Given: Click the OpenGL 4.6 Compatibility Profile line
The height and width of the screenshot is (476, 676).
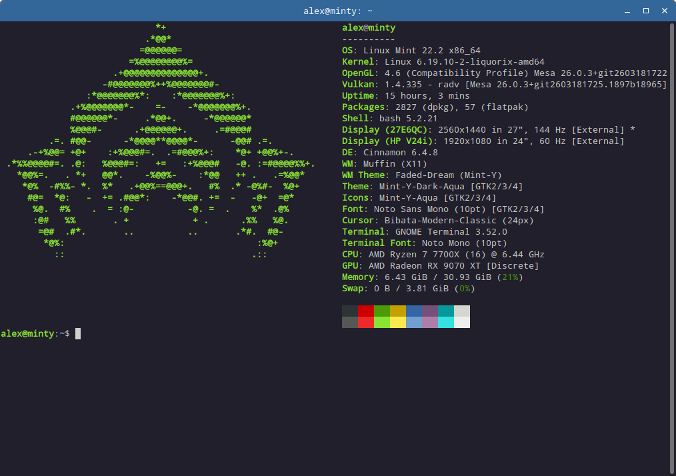Looking at the screenshot, I should (x=505, y=73).
